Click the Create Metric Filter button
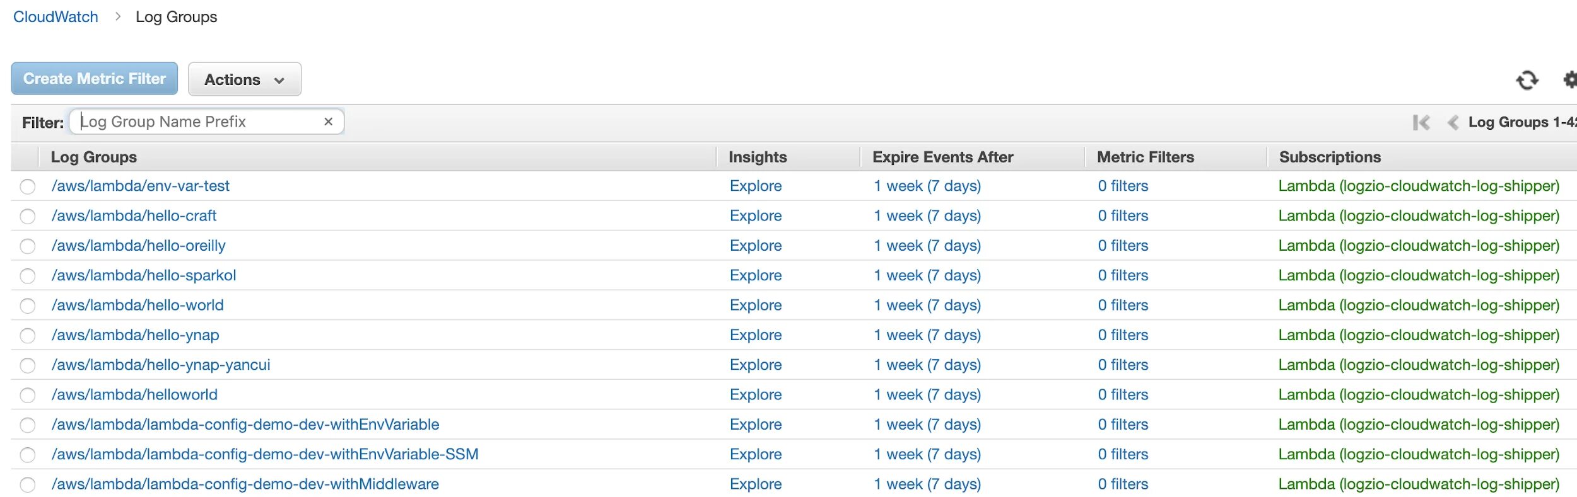This screenshot has width=1577, height=497. [x=95, y=79]
